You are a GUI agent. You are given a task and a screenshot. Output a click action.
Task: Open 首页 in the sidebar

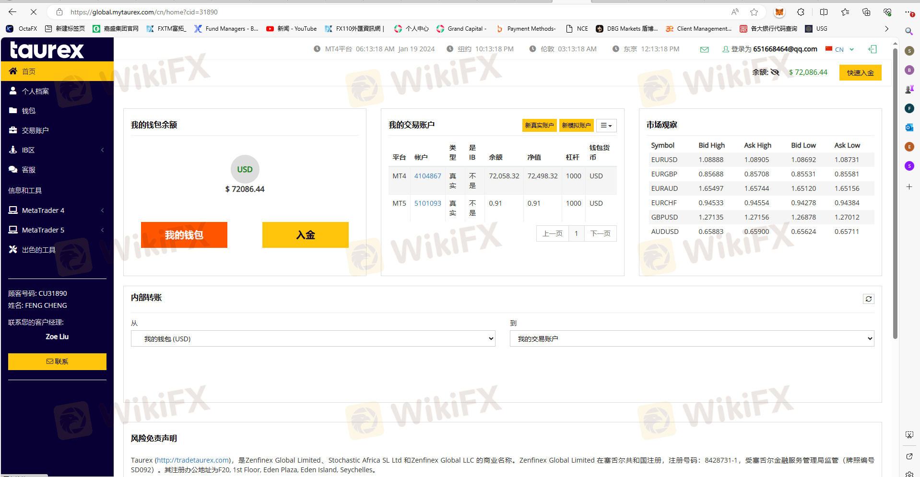[57, 71]
